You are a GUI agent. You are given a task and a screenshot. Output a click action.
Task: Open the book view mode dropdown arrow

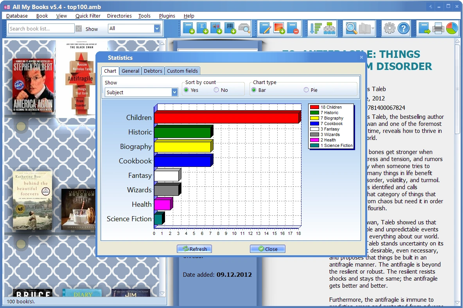point(373,29)
